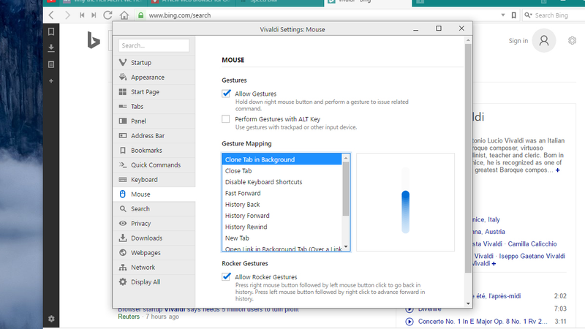The width and height of the screenshot is (585, 329).
Task: Select Disable Keyboard Shortcuts gesture
Action: (x=282, y=182)
